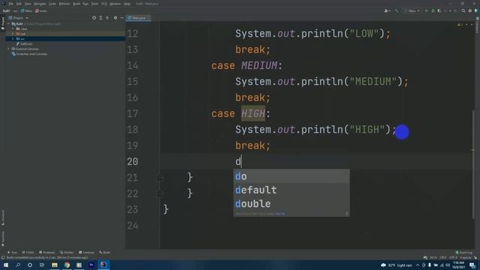Viewport: 480px width, 270px height.
Task: Click the Main class breadcrumb
Action: pos(27,10)
